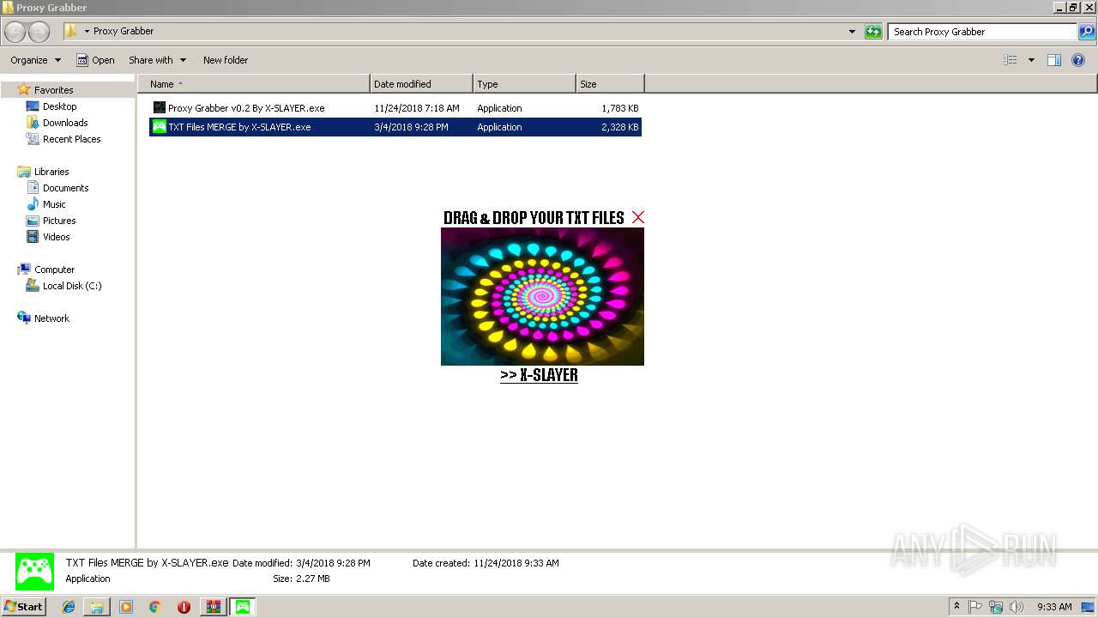Select TXT Files MERGE by X-SLAYER.exe icon
Screen dimensions: 1098x618
[x=159, y=127]
